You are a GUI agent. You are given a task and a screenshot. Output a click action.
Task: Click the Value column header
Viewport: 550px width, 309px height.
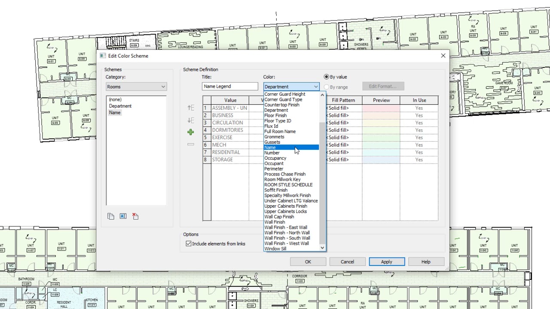(x=230, y=100)
